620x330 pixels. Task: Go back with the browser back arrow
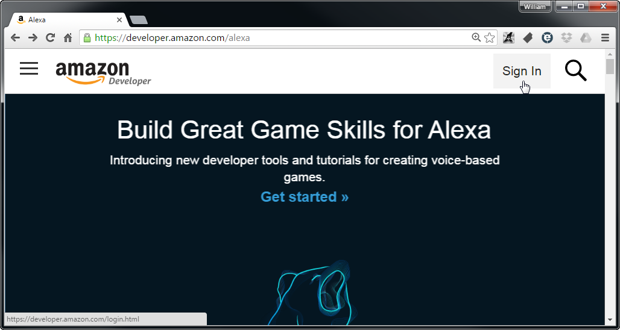click(15, 38)
